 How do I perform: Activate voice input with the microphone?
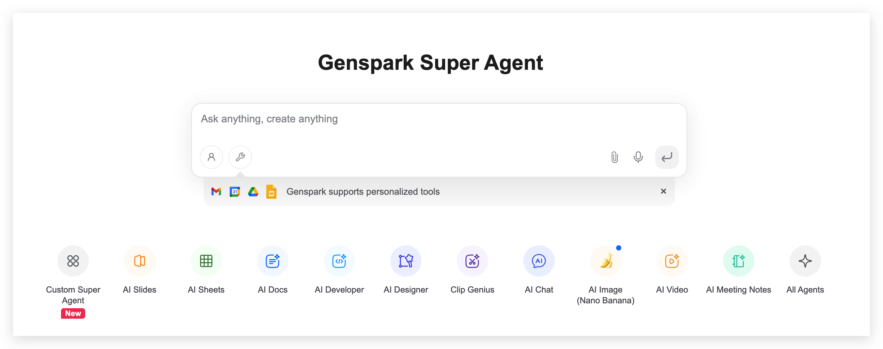(638, 157)
